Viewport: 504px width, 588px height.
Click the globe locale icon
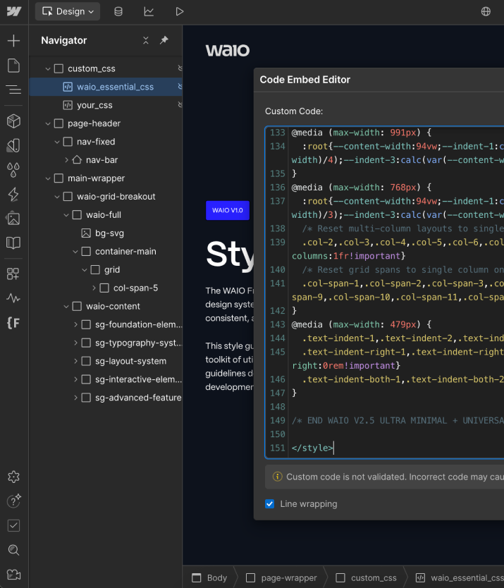pos(486,11)
